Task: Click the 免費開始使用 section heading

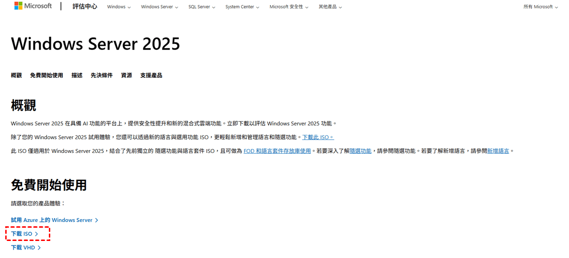Action: coord(49,185)
